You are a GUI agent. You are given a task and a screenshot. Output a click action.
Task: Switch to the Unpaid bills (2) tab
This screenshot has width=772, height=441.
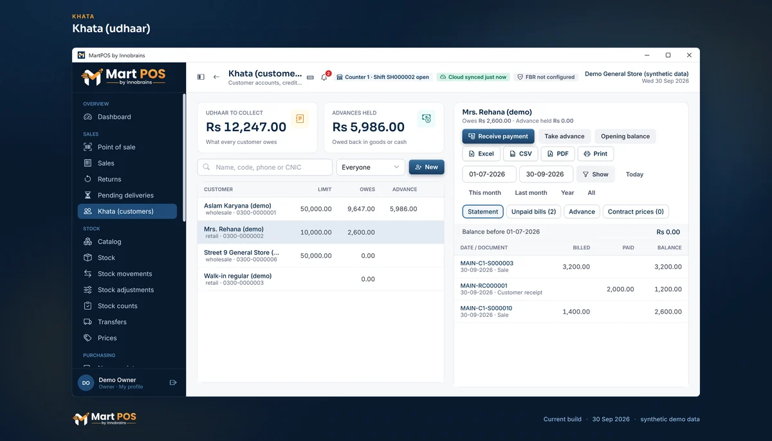click(534, 212)
